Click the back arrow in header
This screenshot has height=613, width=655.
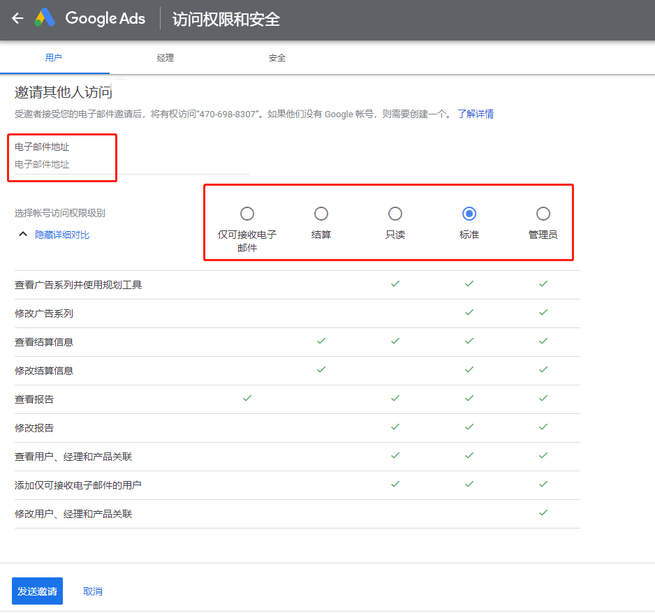coord(17,18)
